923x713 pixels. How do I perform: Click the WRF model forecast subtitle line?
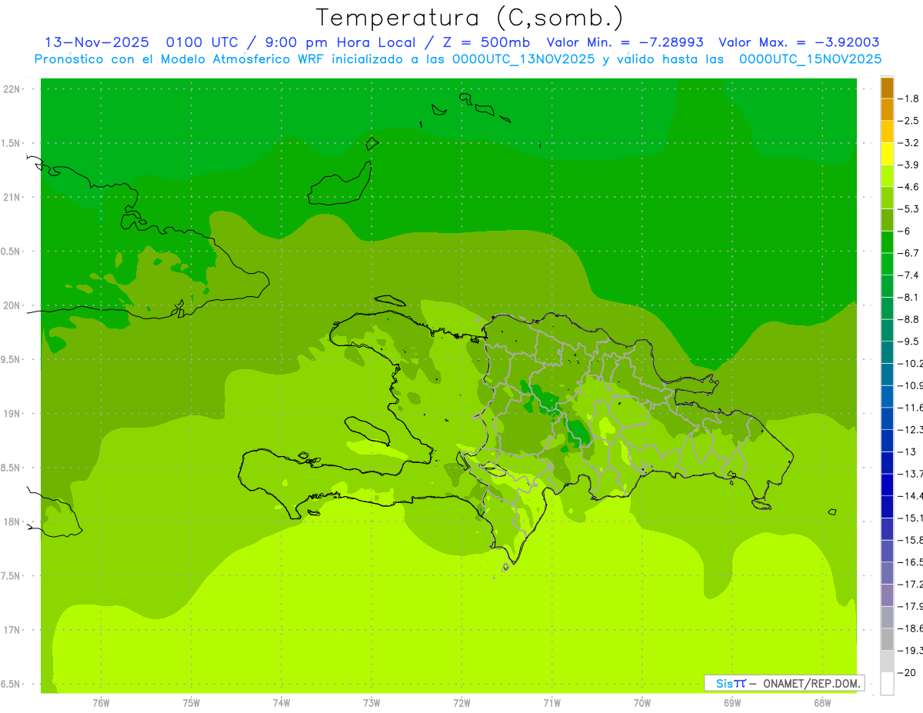pyautogui.click(x=458, y=59)
